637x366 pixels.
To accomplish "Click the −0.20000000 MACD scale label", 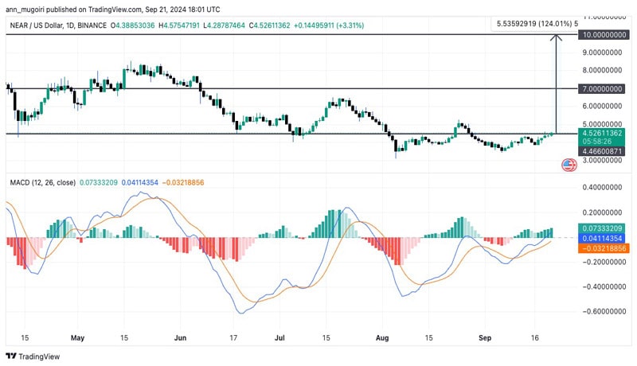I will [x=603, y=262].
